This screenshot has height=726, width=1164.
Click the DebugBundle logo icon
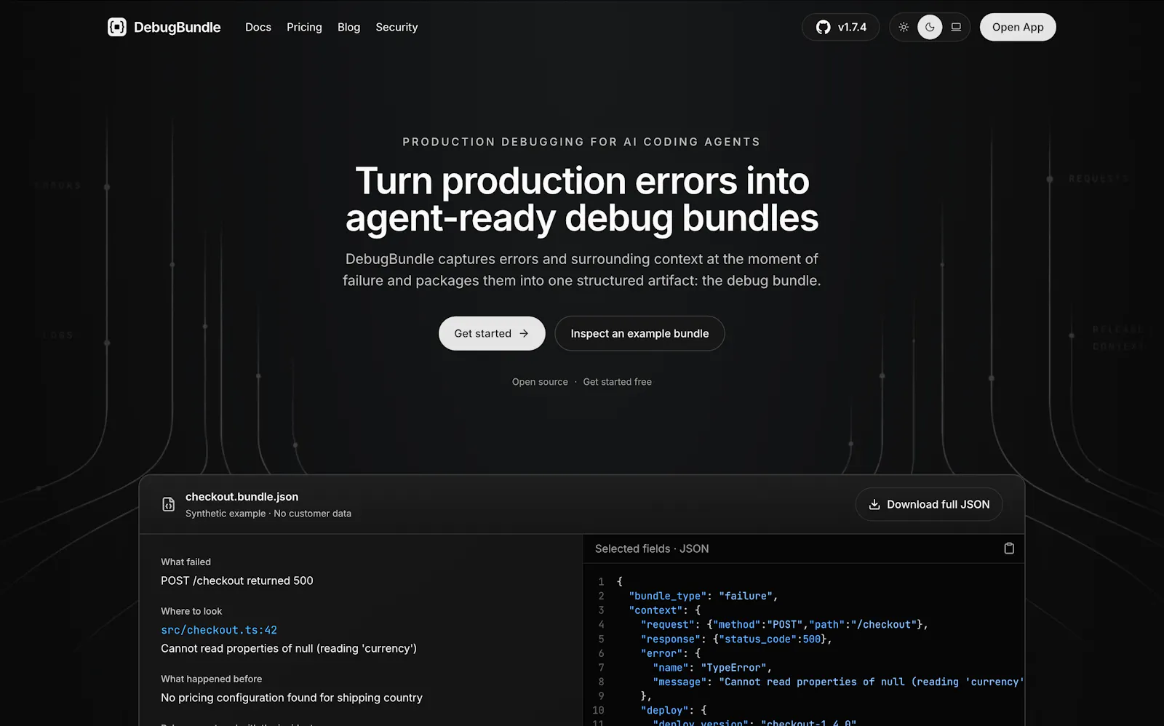(x=117, y=27)
